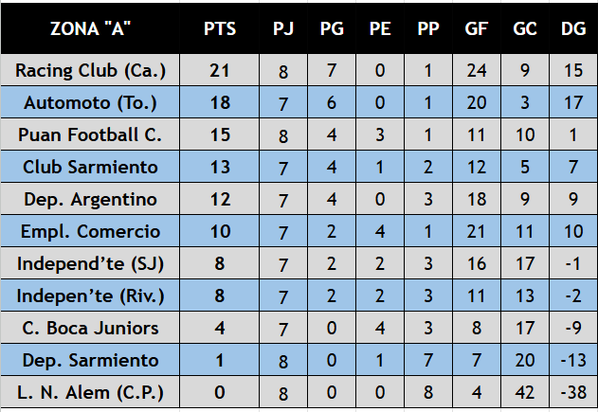The width and height of the screenshot is (598, 412).
Task: Click the Dep. Argentino team cell
Action: [90, 199]
